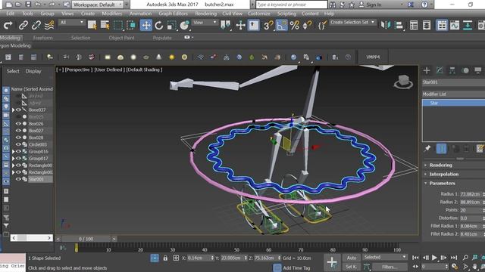The image size is (485, 272).
Task: Click the ViewCube in the viewport
Action: tap(403, 82)
